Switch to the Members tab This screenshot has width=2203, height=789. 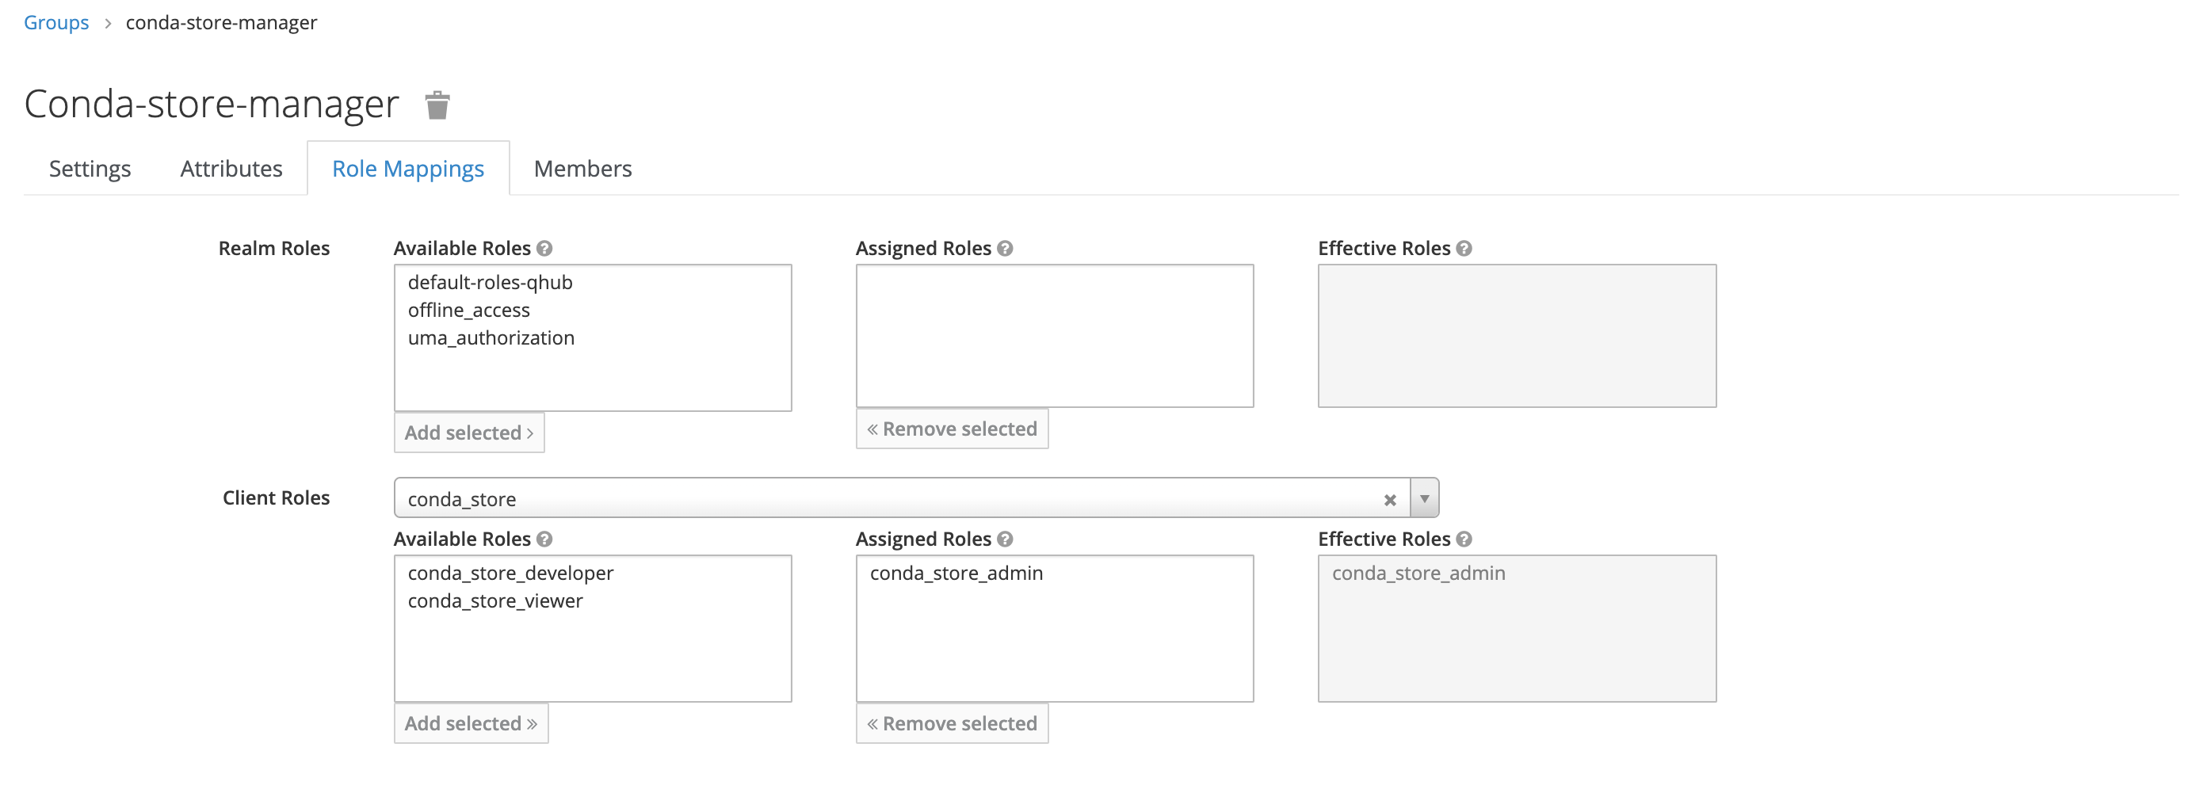[582, 169]
